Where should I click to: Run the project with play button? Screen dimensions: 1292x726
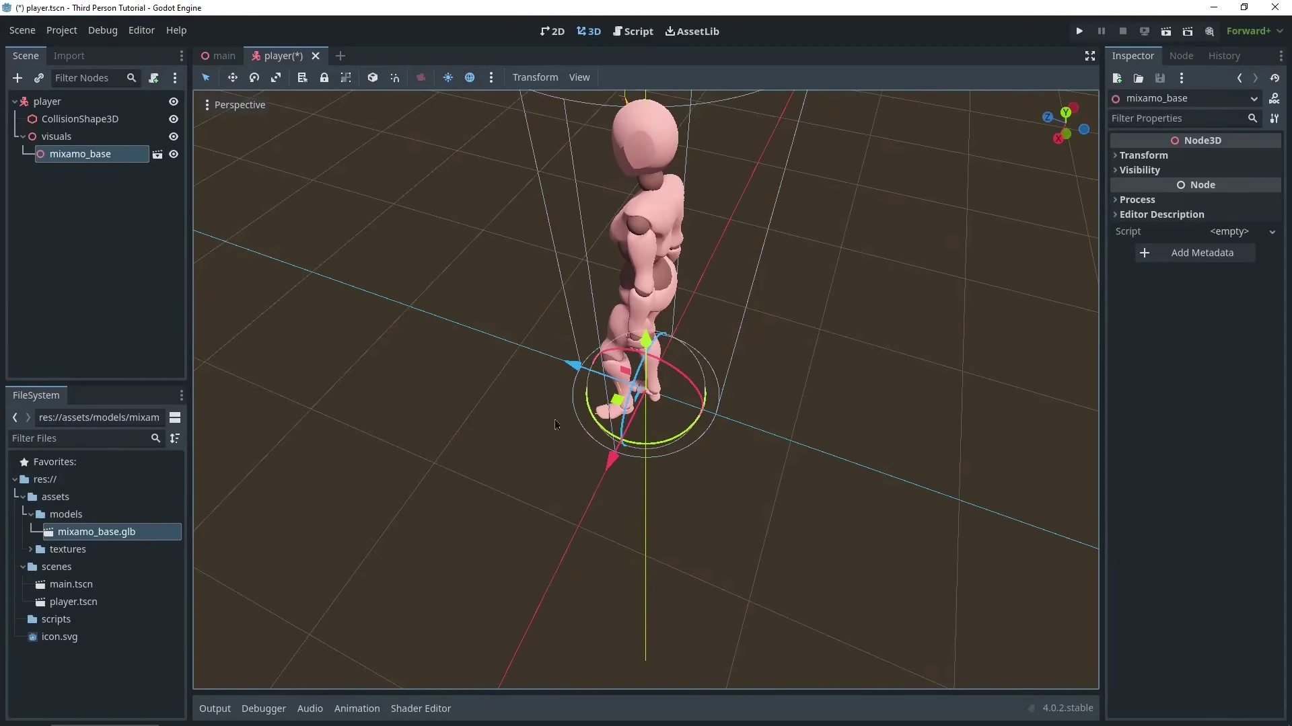(x=1079, y=31)
